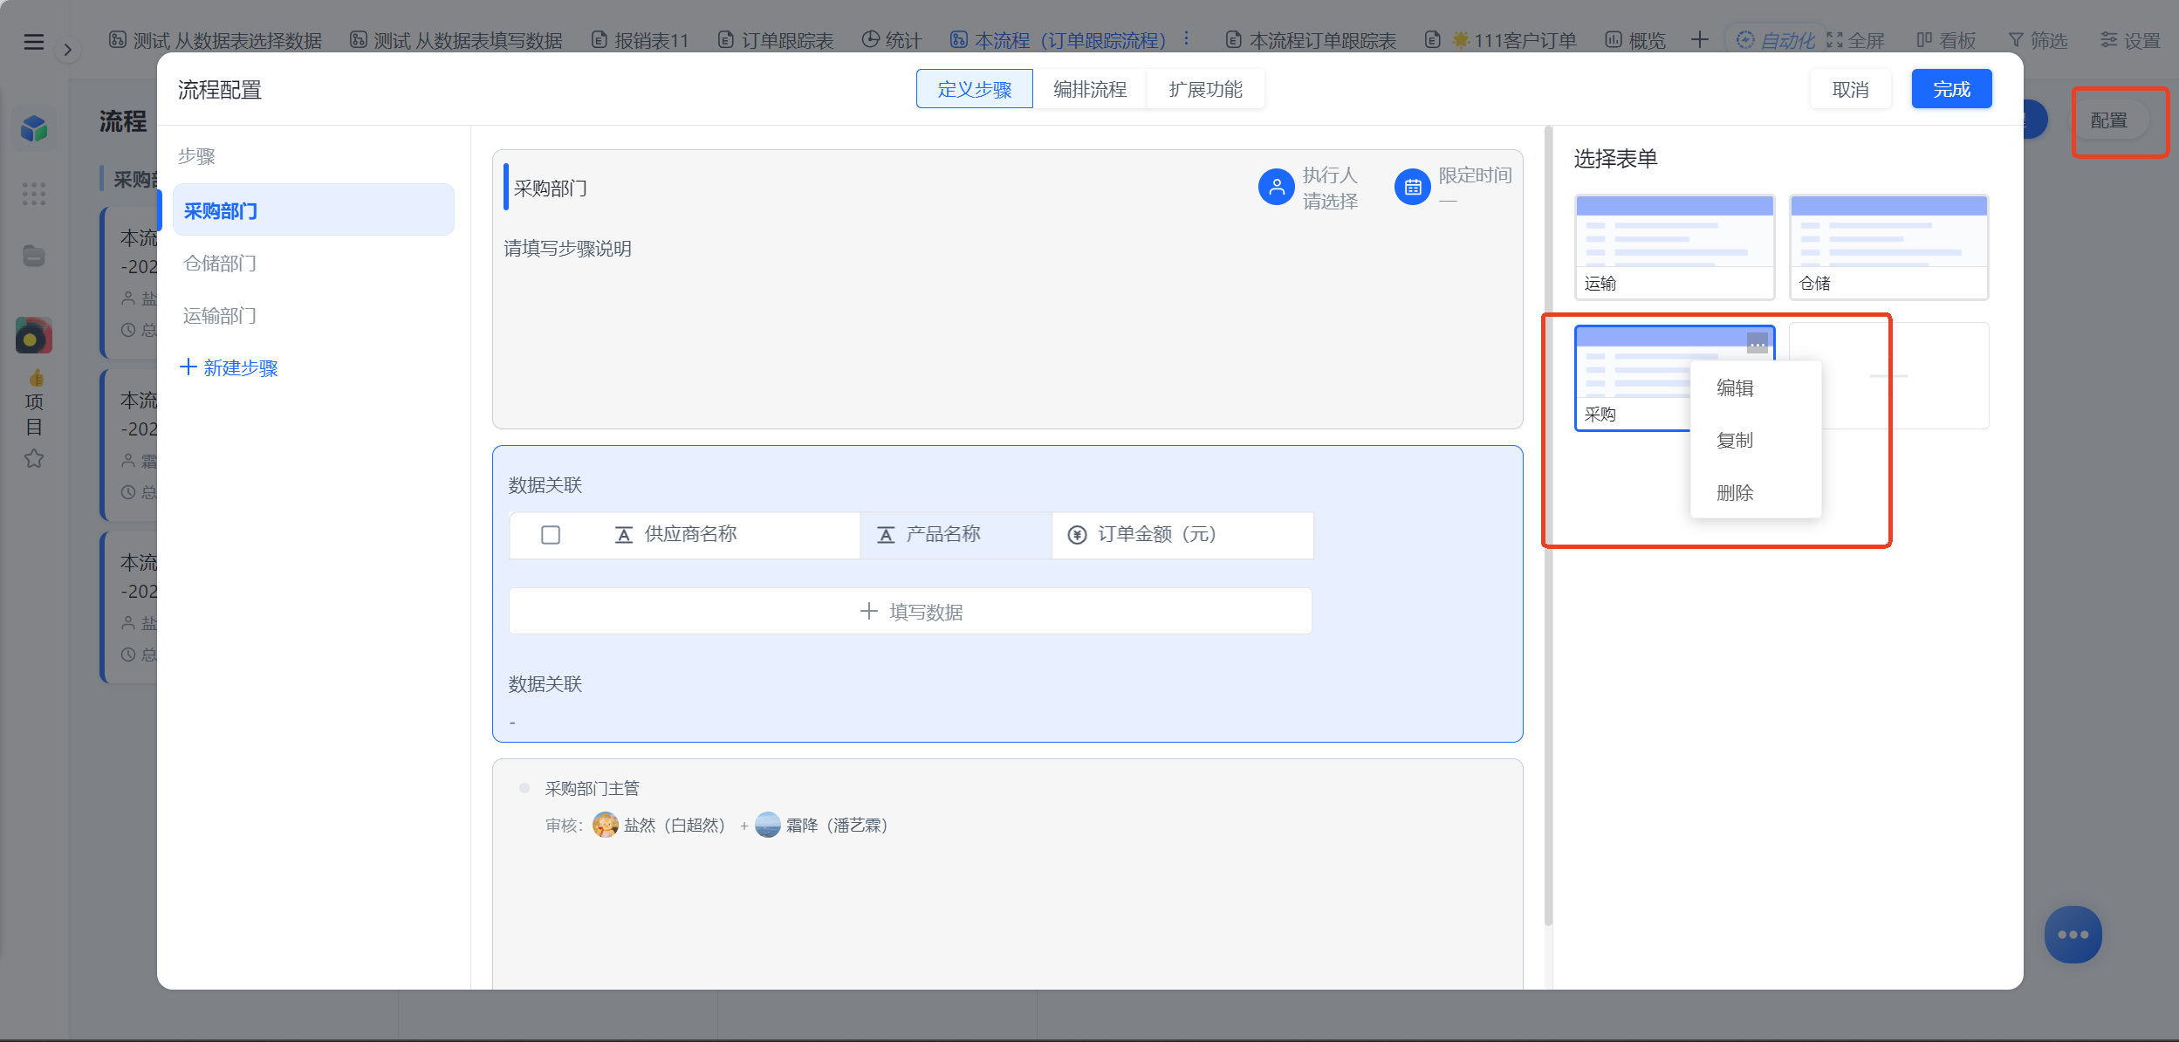Image resolution: width=2179 pixels, height=1042 pixels.
Task: Open the 自动化 automation tool
Action: point(1775,40)
